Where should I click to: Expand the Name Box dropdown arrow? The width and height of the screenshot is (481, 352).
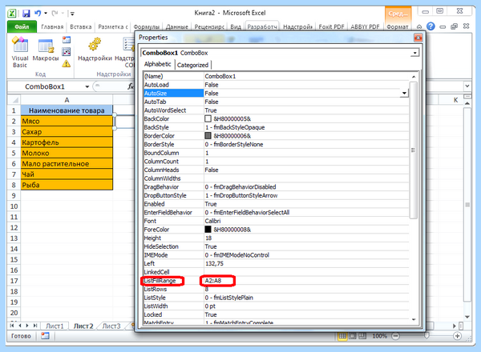(87, 86)
